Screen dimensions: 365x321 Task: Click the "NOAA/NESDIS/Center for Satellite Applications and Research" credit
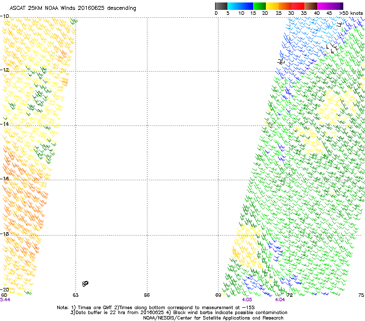(213, 318)
